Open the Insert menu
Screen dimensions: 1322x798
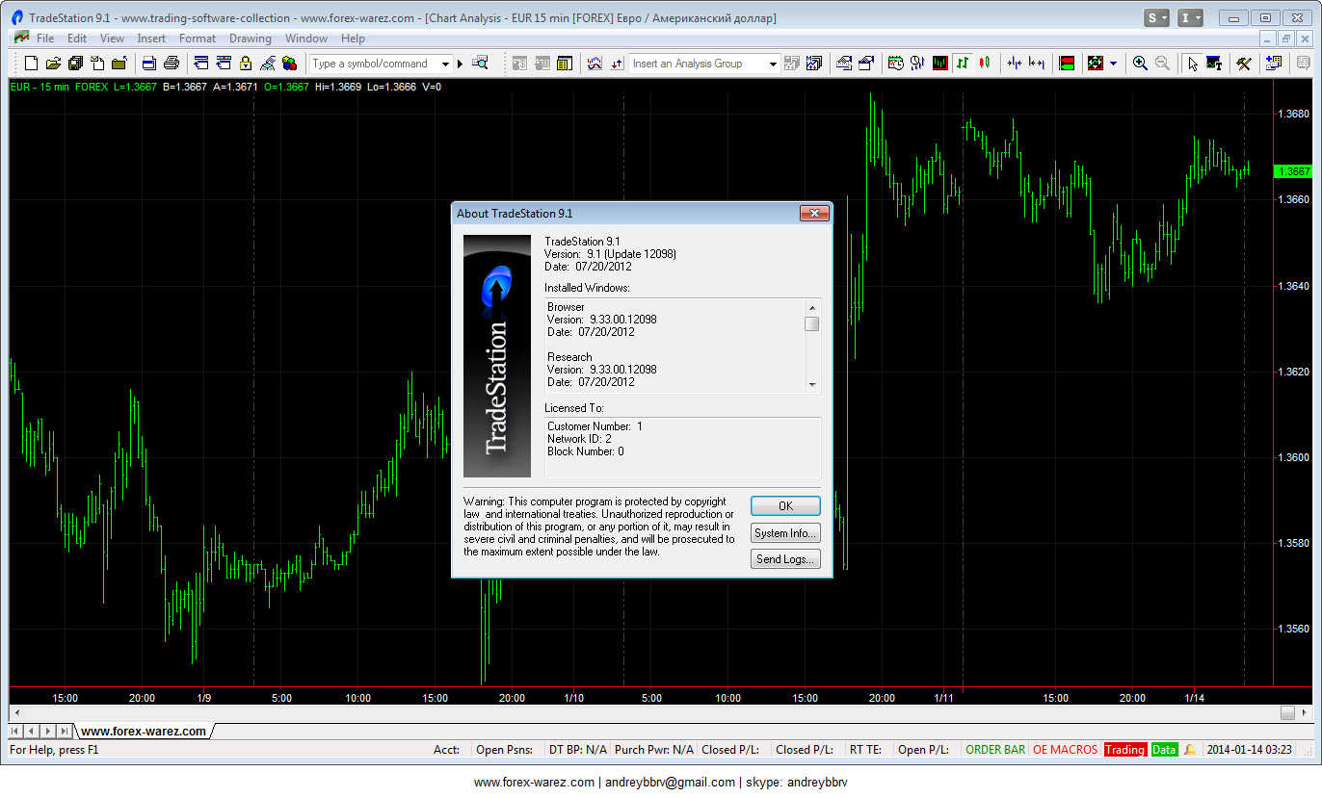pos(151,39)
